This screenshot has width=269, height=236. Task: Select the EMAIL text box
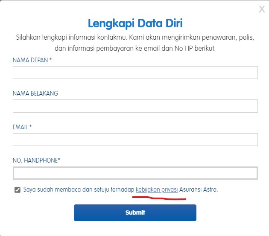[135, 140]
